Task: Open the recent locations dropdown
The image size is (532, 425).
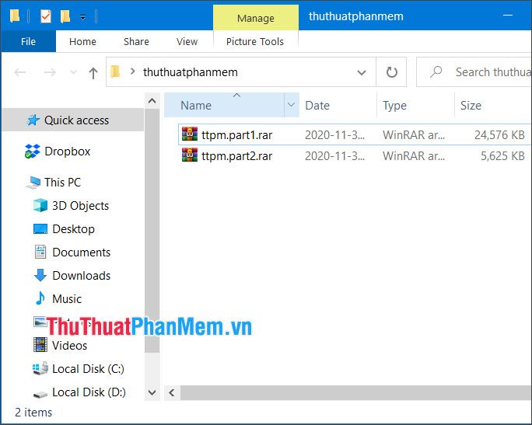Action: point(73,72)
